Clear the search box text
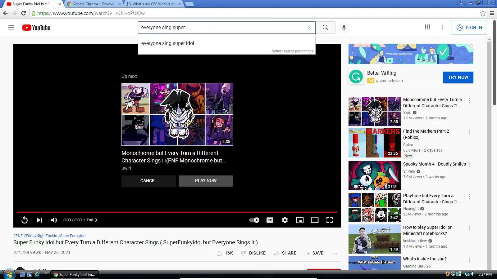 tap(309, 28)
